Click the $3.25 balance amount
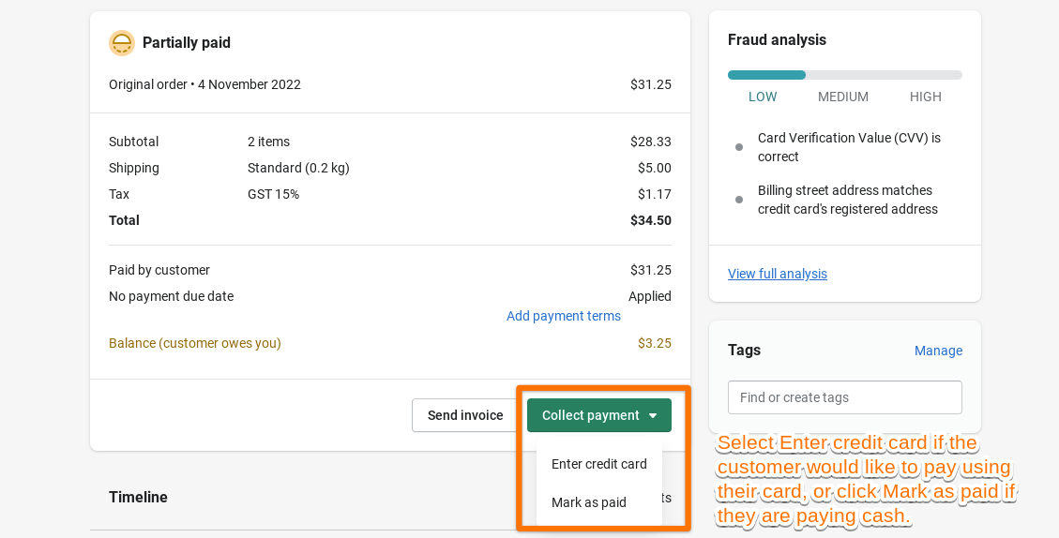Screen dimensions: 1059x538 tap(654, 343)
